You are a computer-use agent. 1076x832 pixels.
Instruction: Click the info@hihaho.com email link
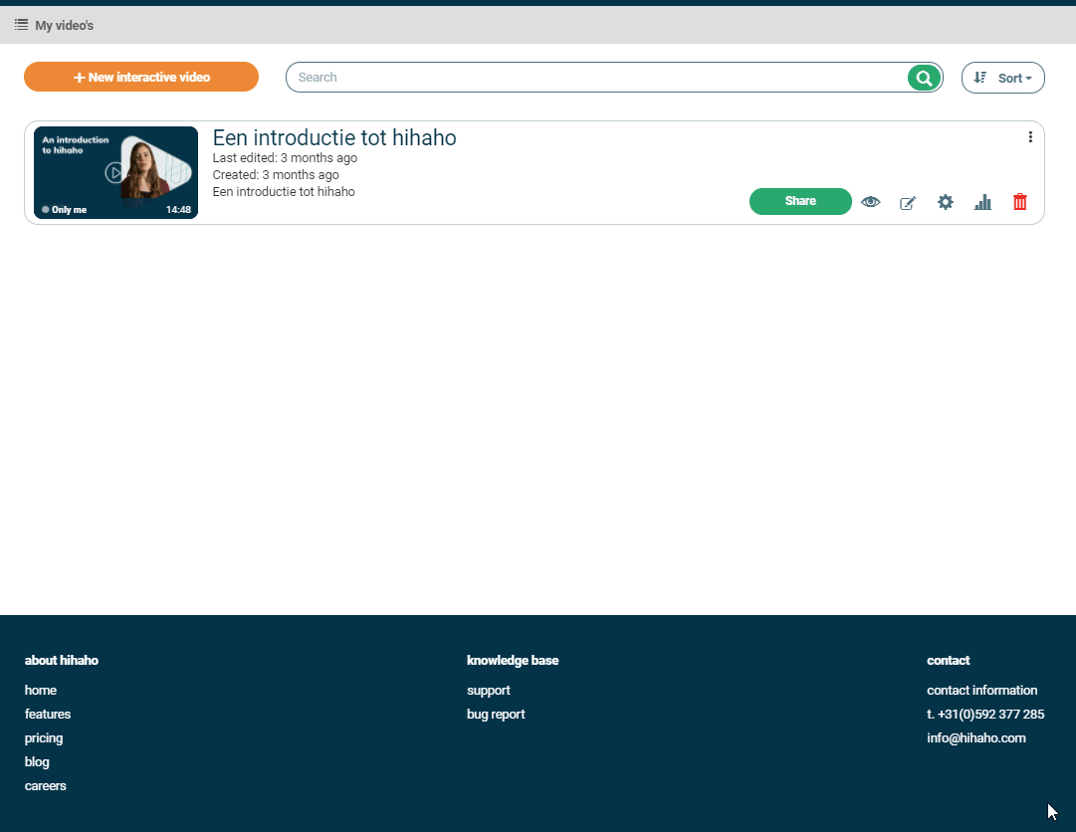click(975, 738)
